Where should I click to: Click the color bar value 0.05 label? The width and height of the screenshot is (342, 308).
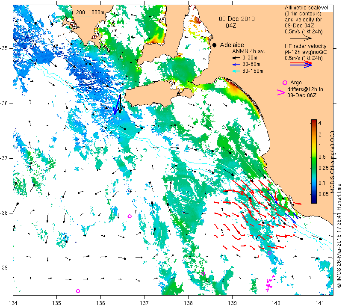click(324, 194)
